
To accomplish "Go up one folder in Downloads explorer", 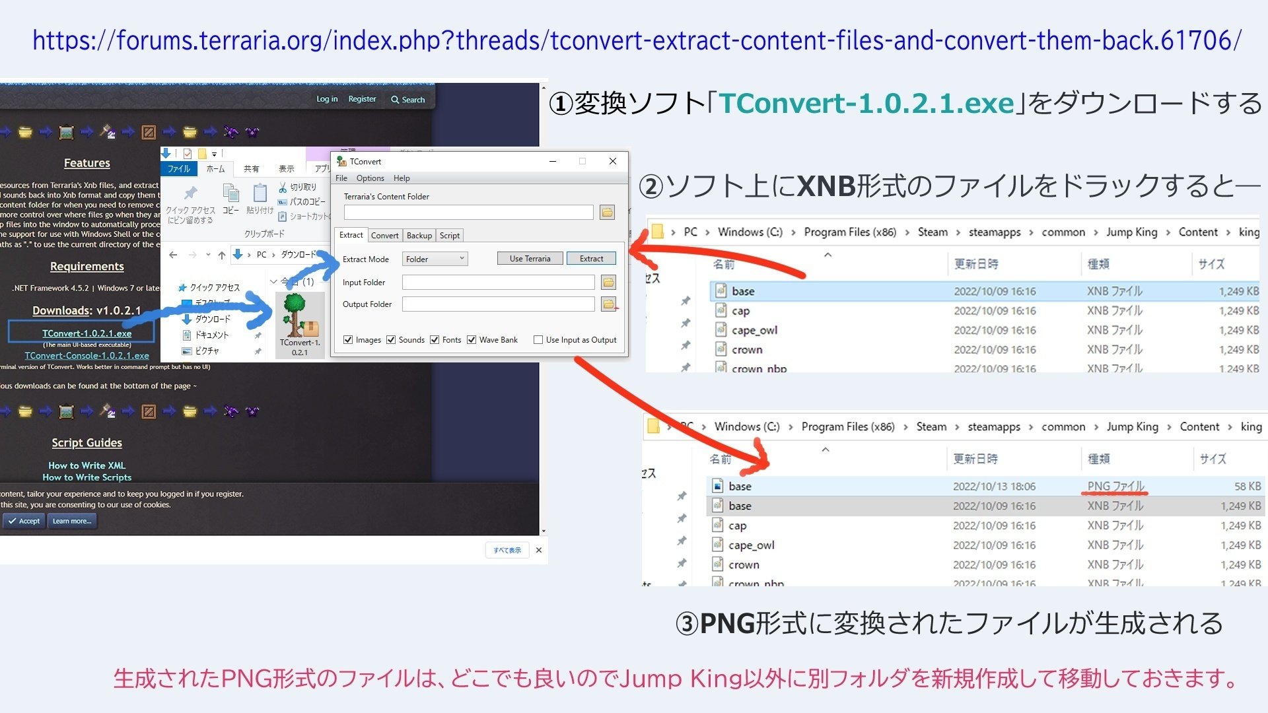I will click(222, 255).
